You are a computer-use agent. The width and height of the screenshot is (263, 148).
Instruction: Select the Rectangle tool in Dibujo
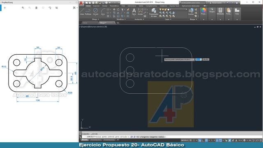(108, 9)
